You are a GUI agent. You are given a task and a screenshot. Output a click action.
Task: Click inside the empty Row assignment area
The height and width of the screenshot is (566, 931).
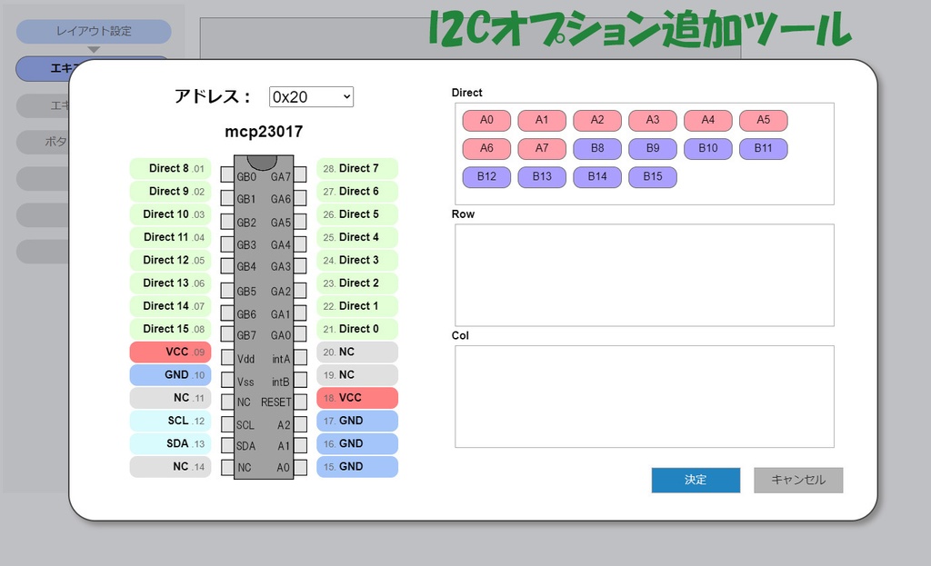[644, 271]
